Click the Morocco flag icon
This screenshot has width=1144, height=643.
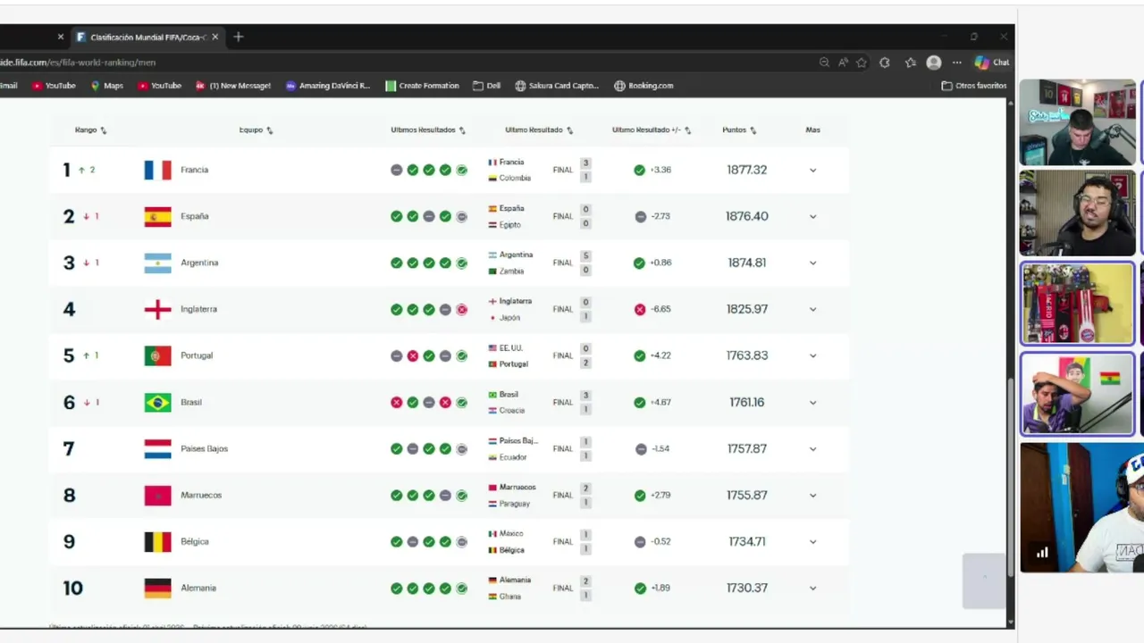click(x=157, y=495)
